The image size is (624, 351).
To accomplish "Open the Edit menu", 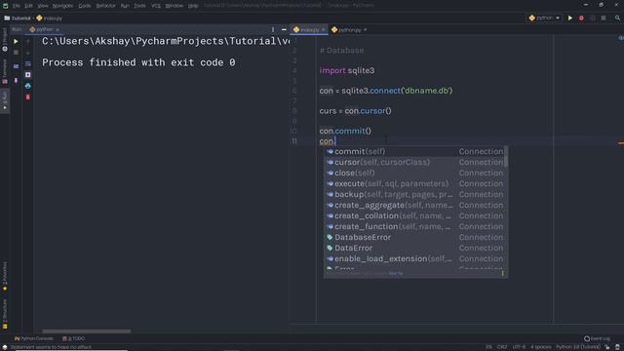I will tap(28, 6).
